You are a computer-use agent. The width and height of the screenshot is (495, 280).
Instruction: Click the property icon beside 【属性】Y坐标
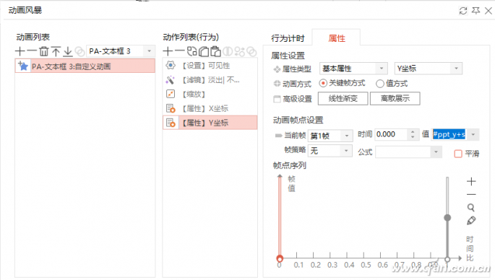pos(171,123)
